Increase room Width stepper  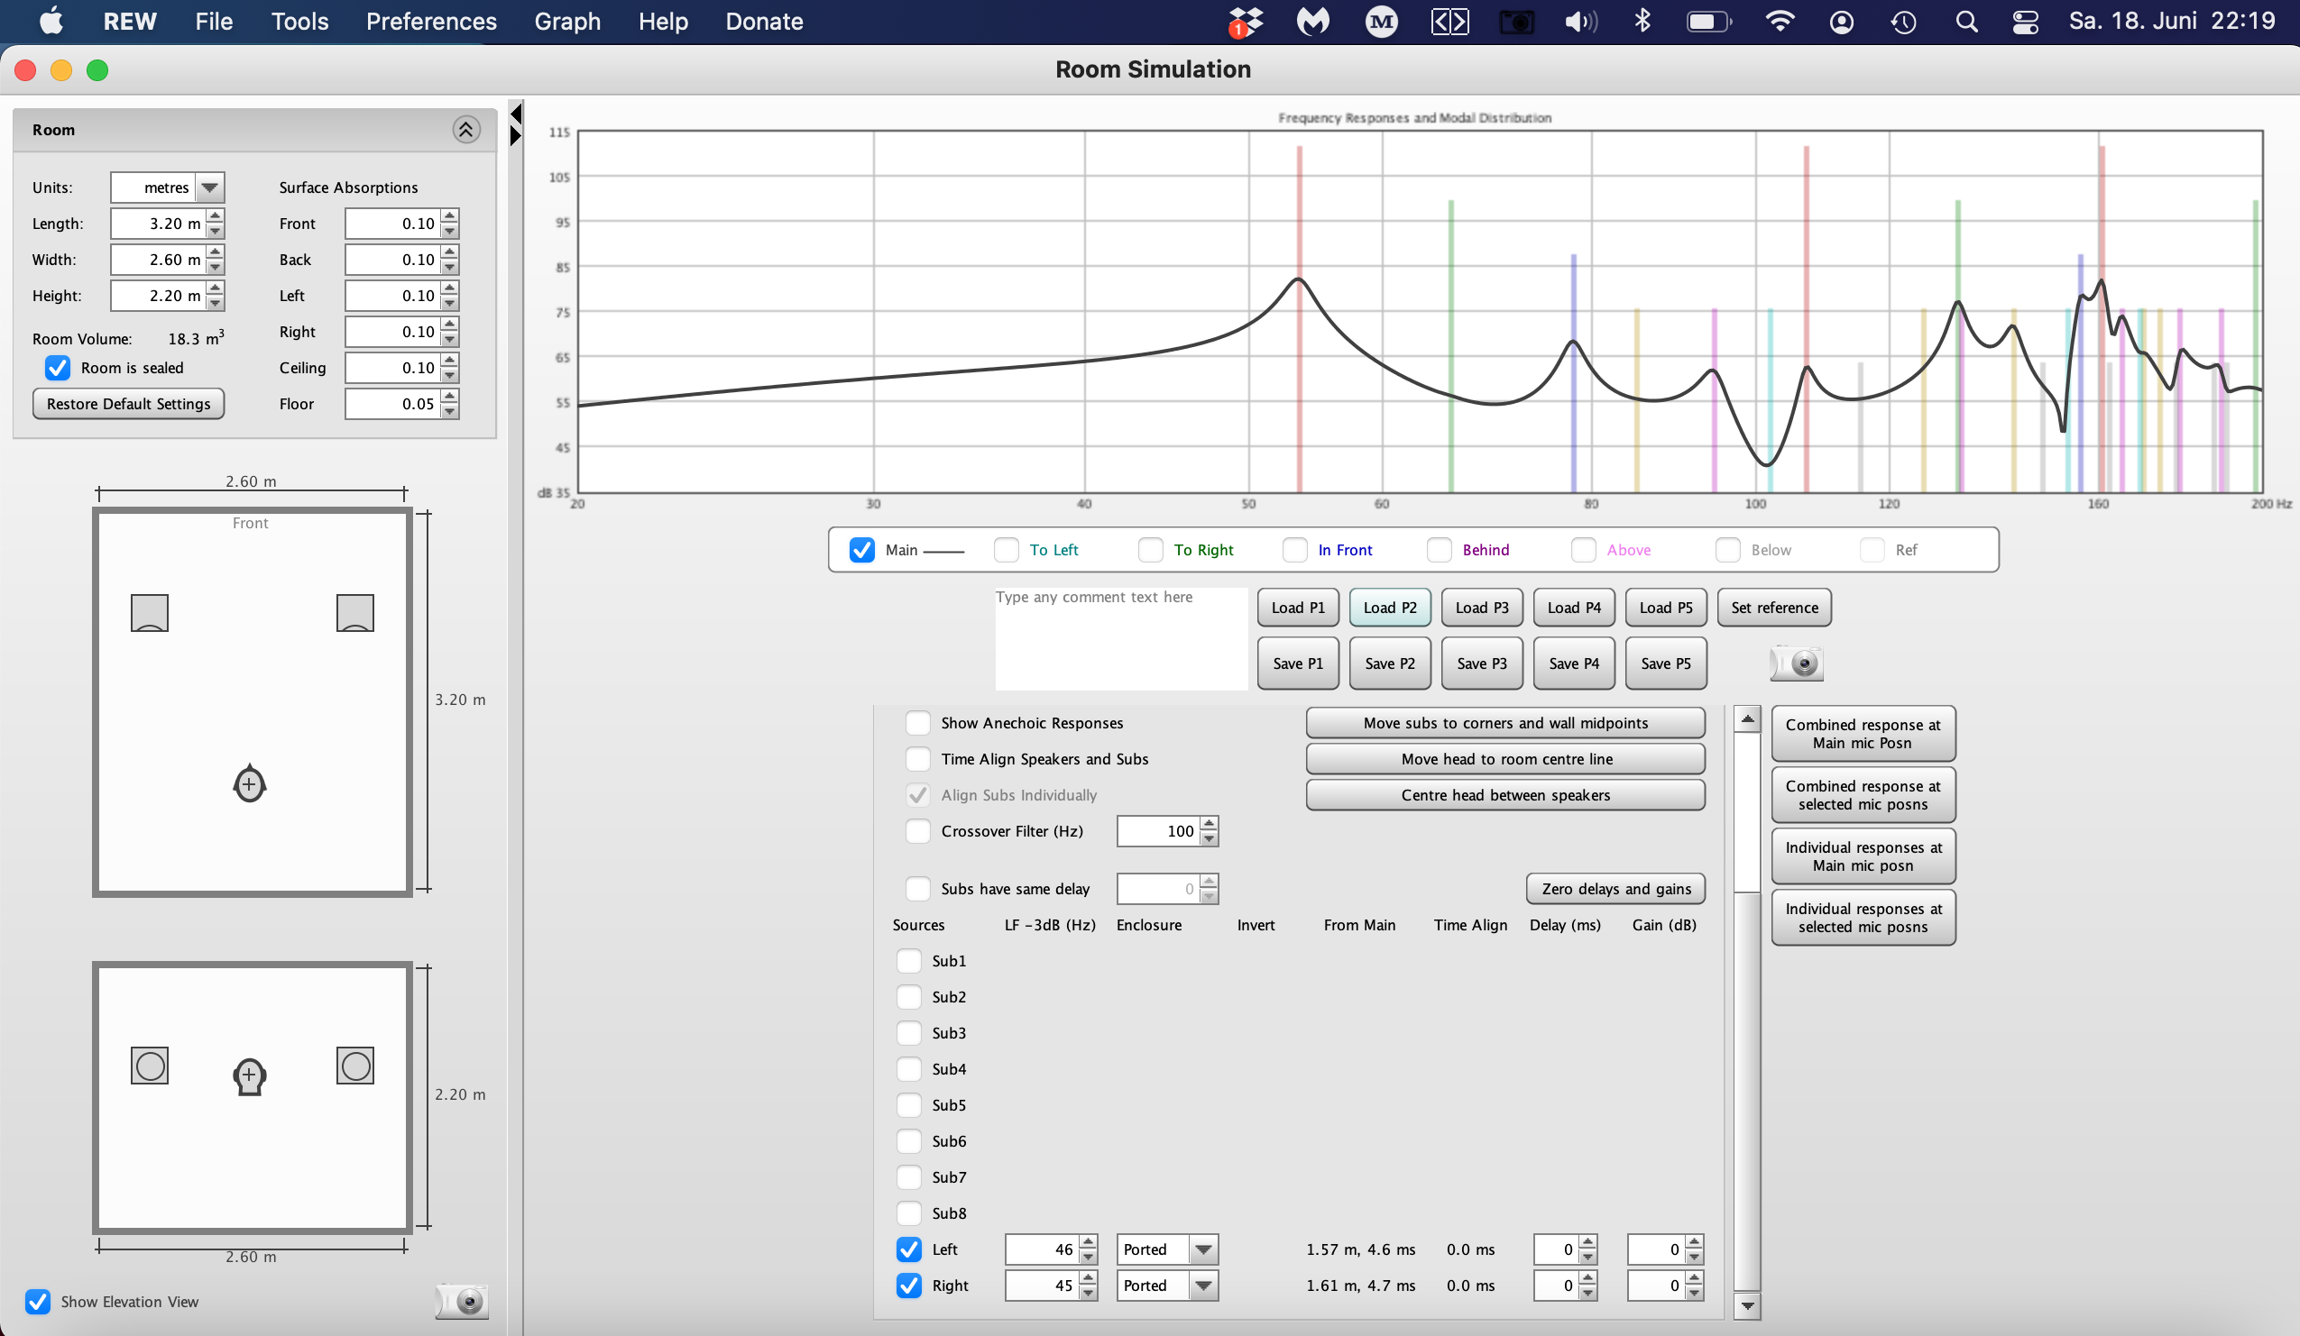[x=216, y=252]
